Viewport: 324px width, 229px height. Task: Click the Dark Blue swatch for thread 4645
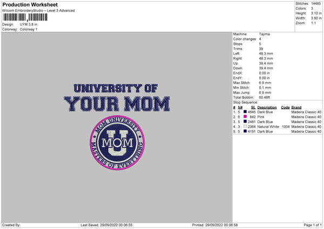tap(245, 112)
